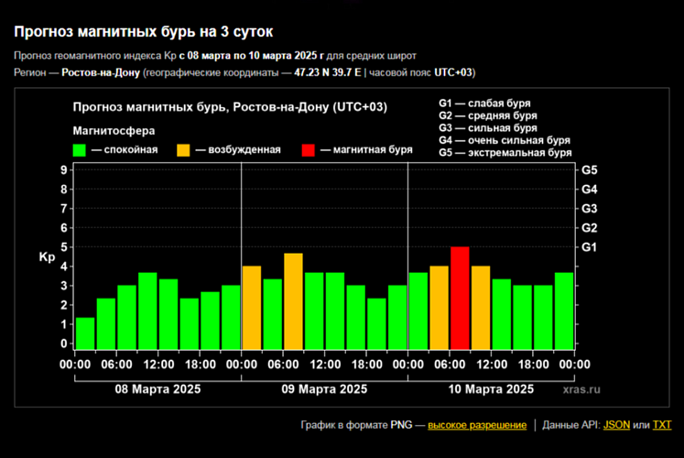The image size is (684, 458).
Task: Click the shortest green bar on 08 March
Action: coord(85,333)
